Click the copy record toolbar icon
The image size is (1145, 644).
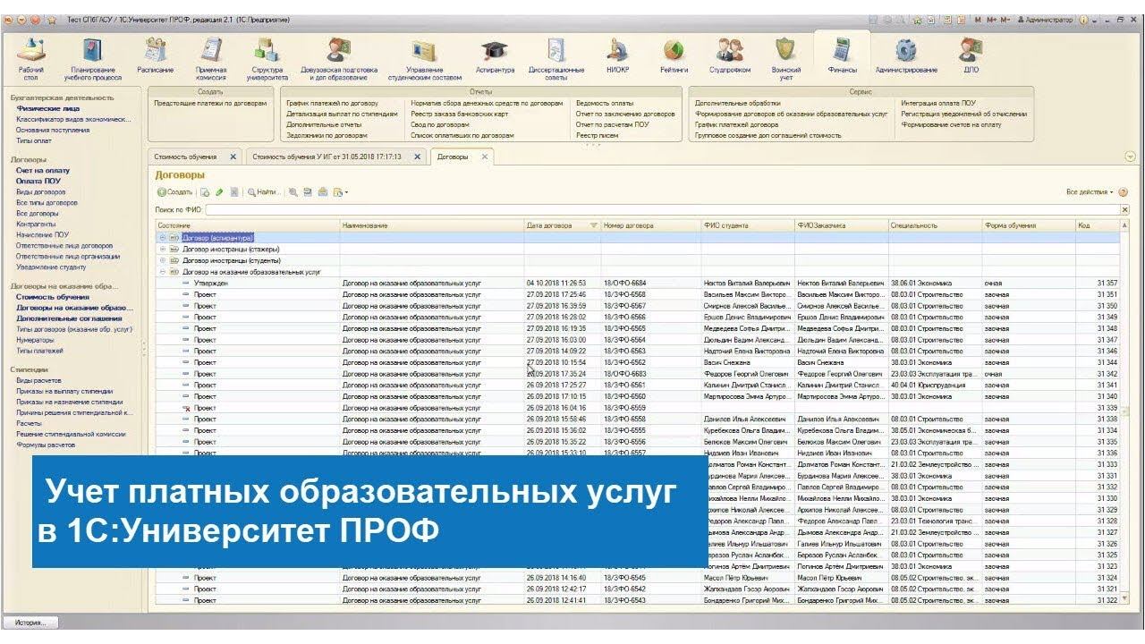click(x=205, y=192)
